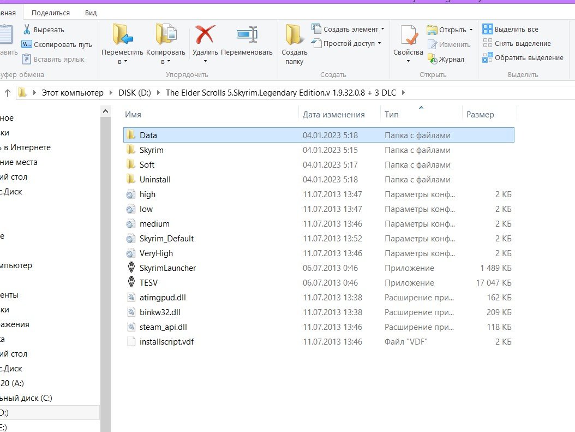Click Invert selection (Обратить выделение)

(x=523, y=58)
